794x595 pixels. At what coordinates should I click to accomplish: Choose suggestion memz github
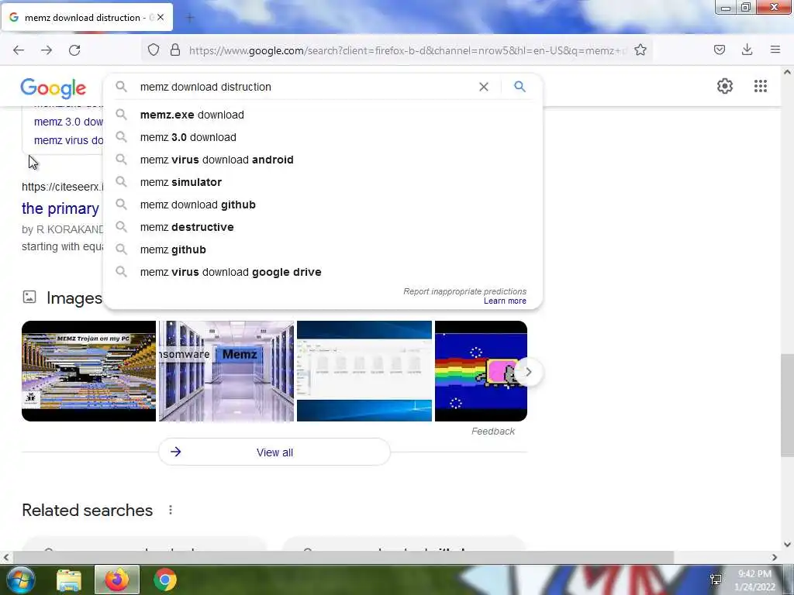pos(322,249)
